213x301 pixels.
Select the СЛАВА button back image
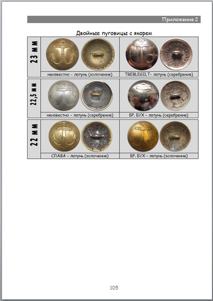pos(97,136)
